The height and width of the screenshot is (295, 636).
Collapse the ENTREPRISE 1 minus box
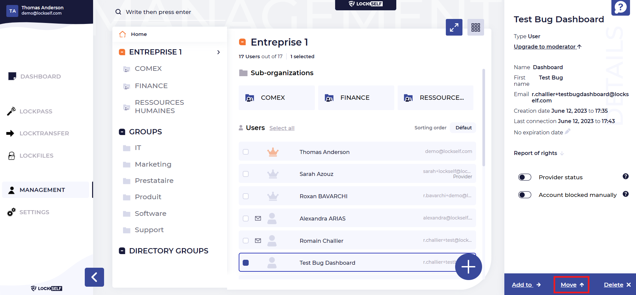click(x=122, y=52)
